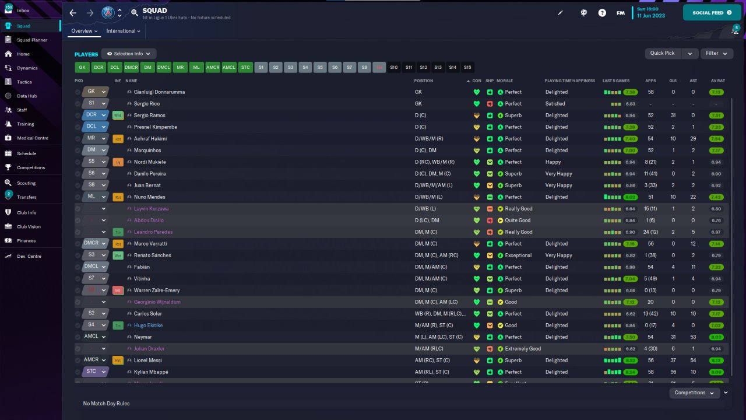Open the Transfers section
The width and height of the screenshot is (746, 420).
click(x=27, y=197)
